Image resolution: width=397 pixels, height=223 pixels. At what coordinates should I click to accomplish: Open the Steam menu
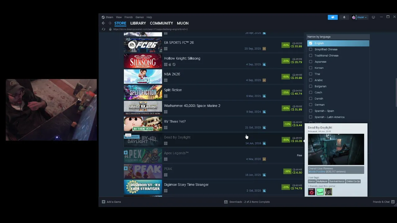[x=109, y=17]
